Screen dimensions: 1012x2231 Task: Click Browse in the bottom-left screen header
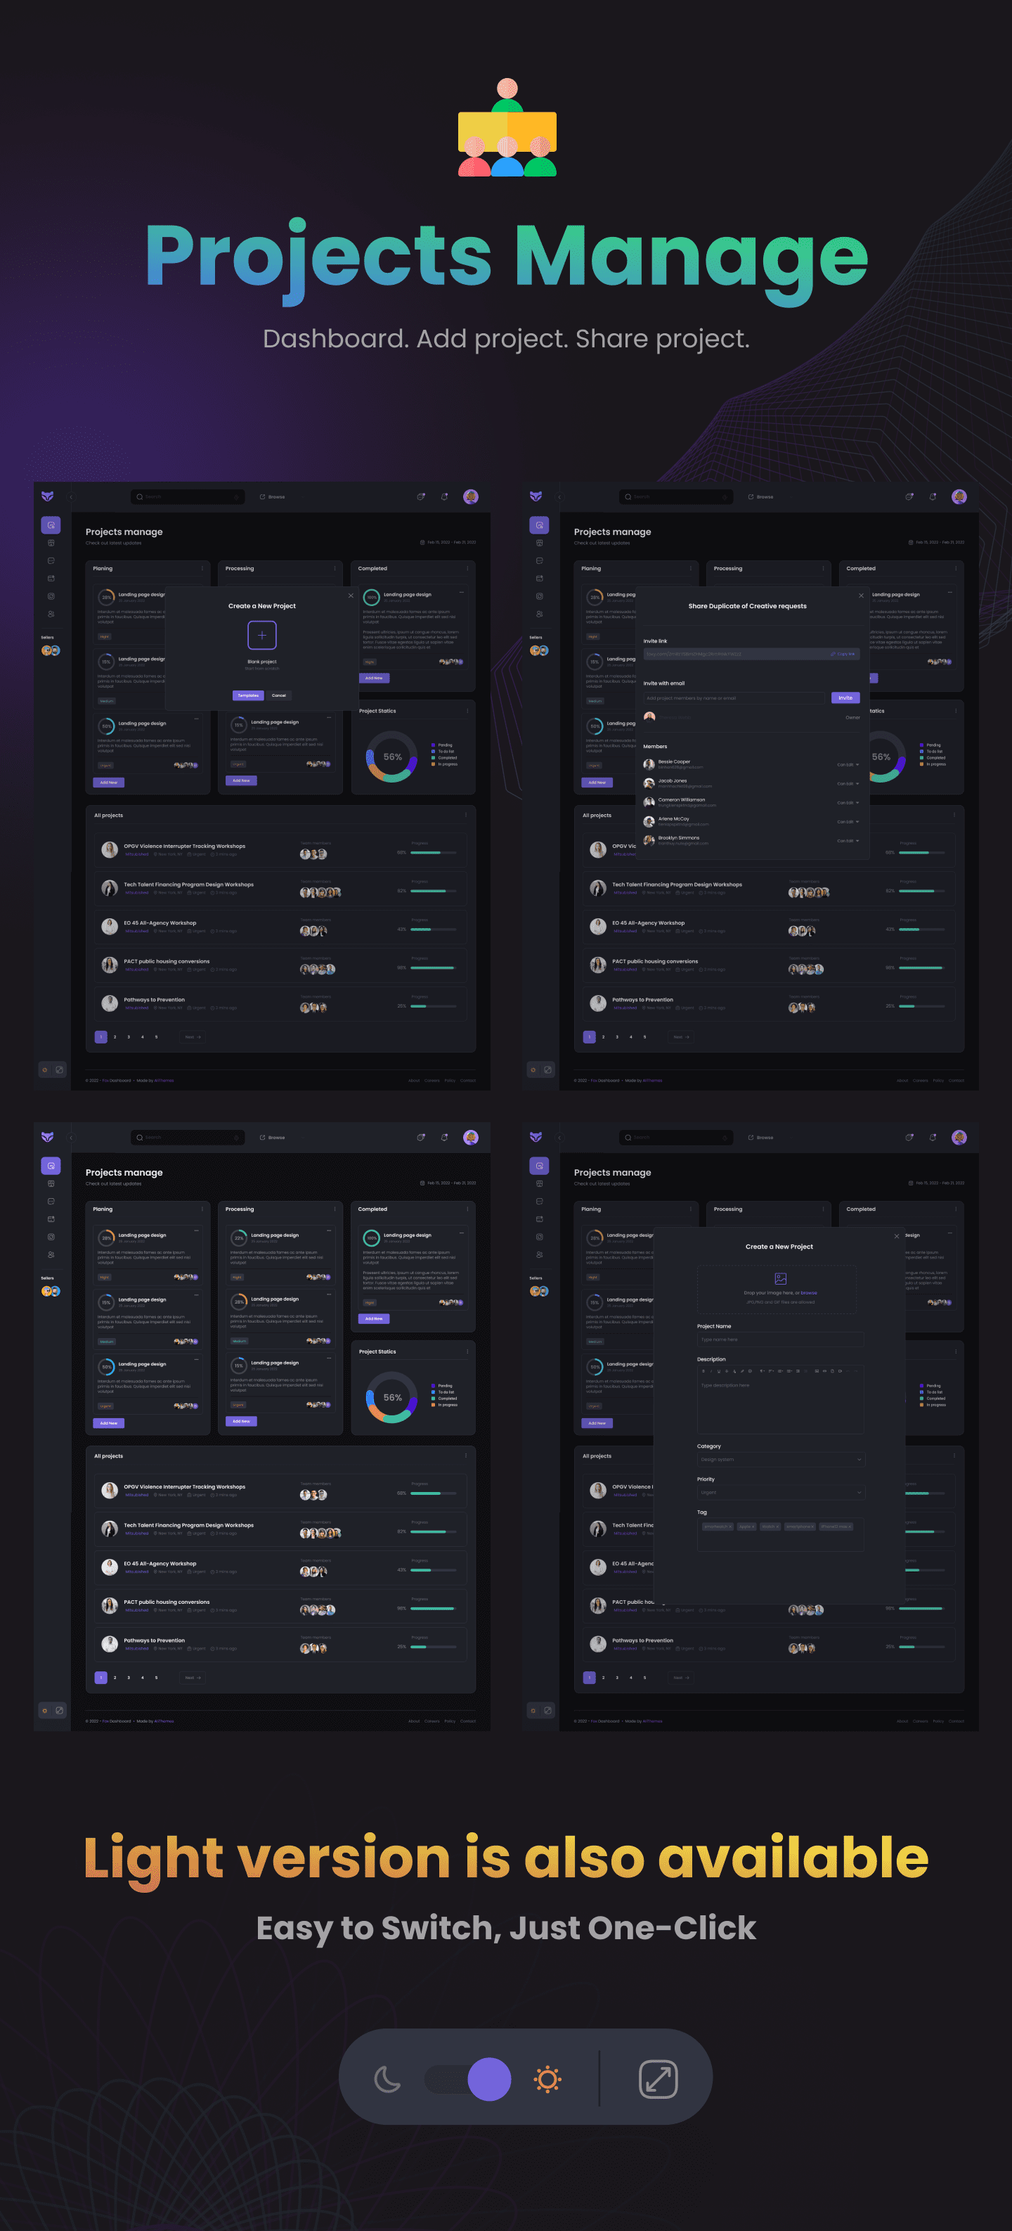pos(273,1137)
